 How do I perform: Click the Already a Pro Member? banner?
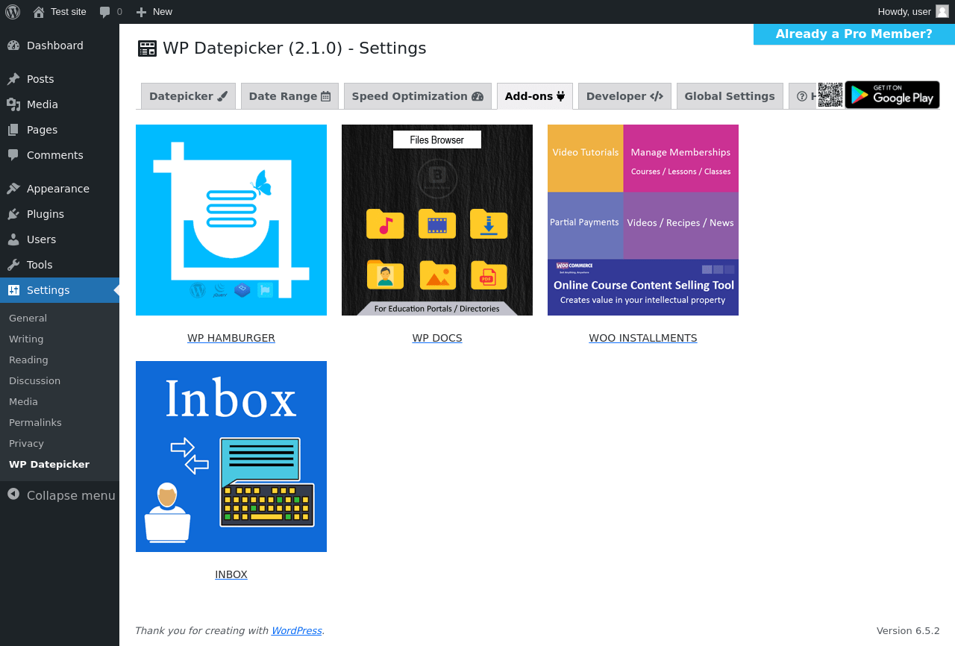point(854,34)
